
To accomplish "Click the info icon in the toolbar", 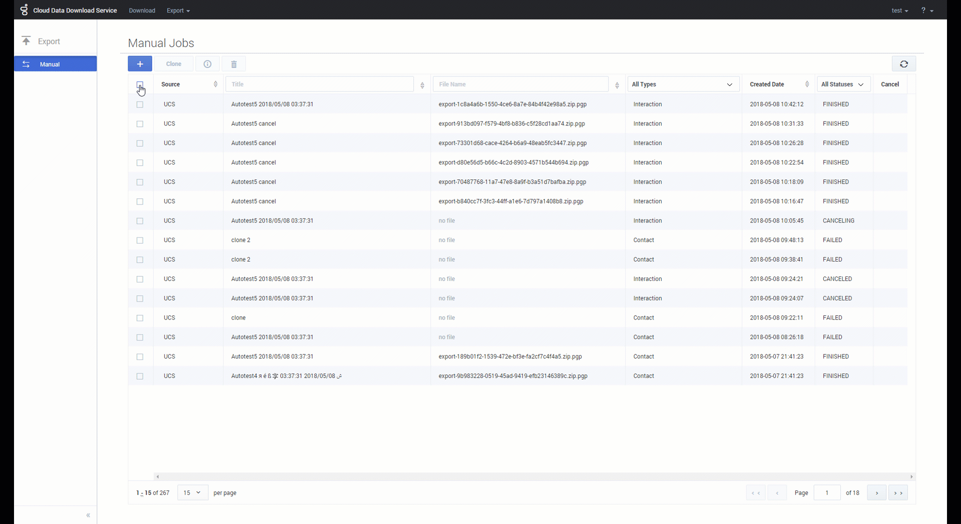I will [207, 64].
